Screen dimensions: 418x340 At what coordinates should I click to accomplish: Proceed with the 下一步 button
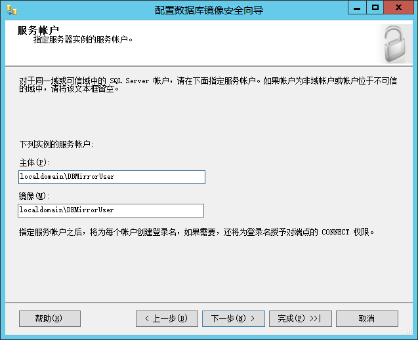coord(233,318)
